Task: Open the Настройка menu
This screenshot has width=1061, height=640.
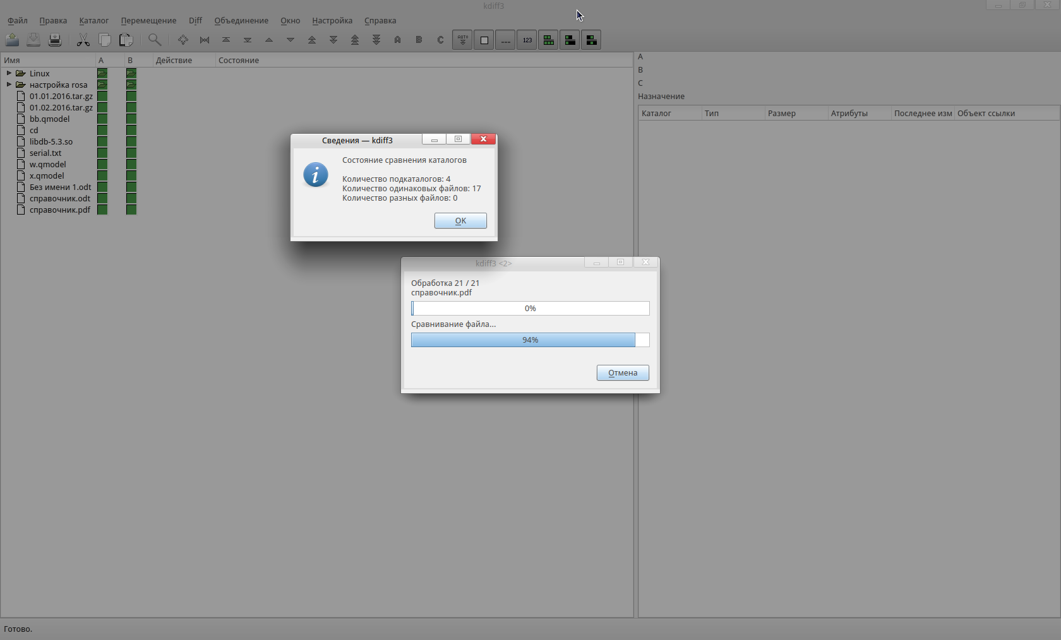Action: click(332, 20)
